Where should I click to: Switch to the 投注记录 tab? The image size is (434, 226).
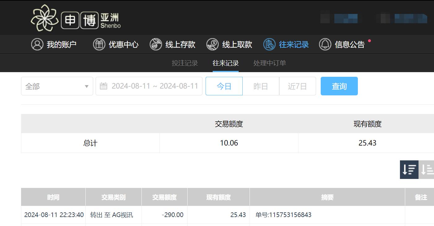(x=184, y=63)
